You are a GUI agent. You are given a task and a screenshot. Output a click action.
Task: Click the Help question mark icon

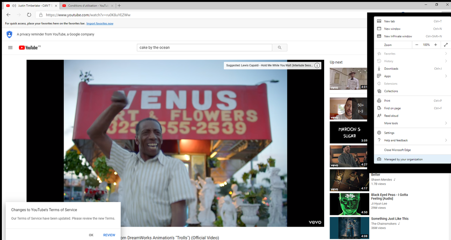point(379,140)
